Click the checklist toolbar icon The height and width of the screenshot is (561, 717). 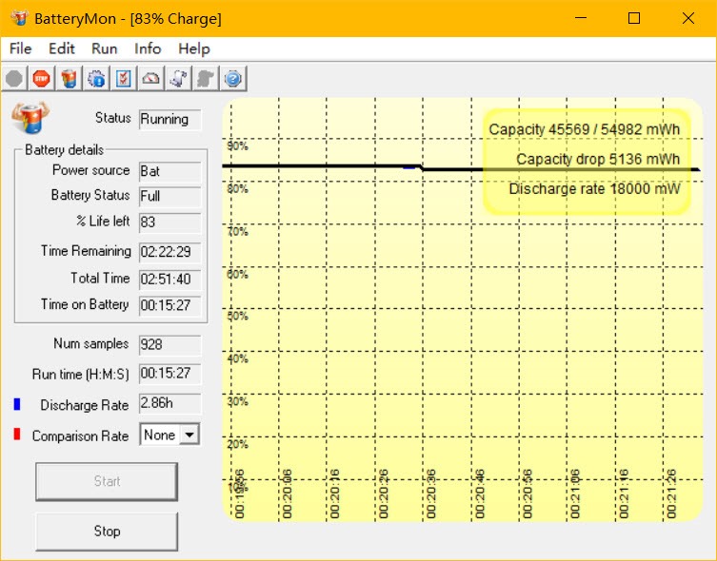(124, 79)
